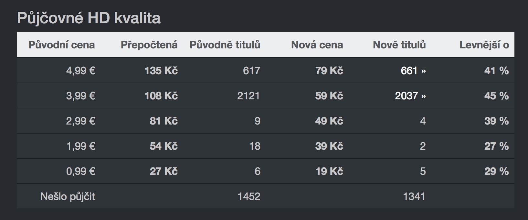Click the Přepočtená column header
Image resolution: width=528 pixels, height=220 pixels.
(149, 45)
